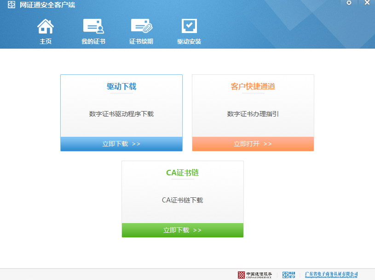Open settings via the gear icon
This screenshot has height=280, width=375.
click(349, 3)
